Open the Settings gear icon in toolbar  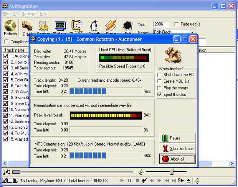click(x=44, y=26)
